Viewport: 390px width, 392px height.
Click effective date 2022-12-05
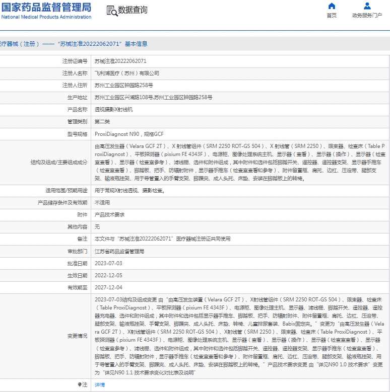(x=108, y=275)
